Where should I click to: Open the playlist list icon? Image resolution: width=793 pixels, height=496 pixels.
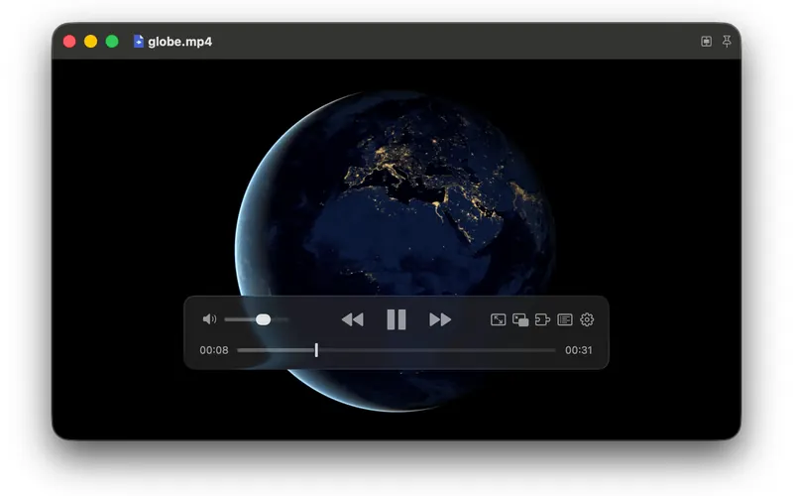click(565, 319)
